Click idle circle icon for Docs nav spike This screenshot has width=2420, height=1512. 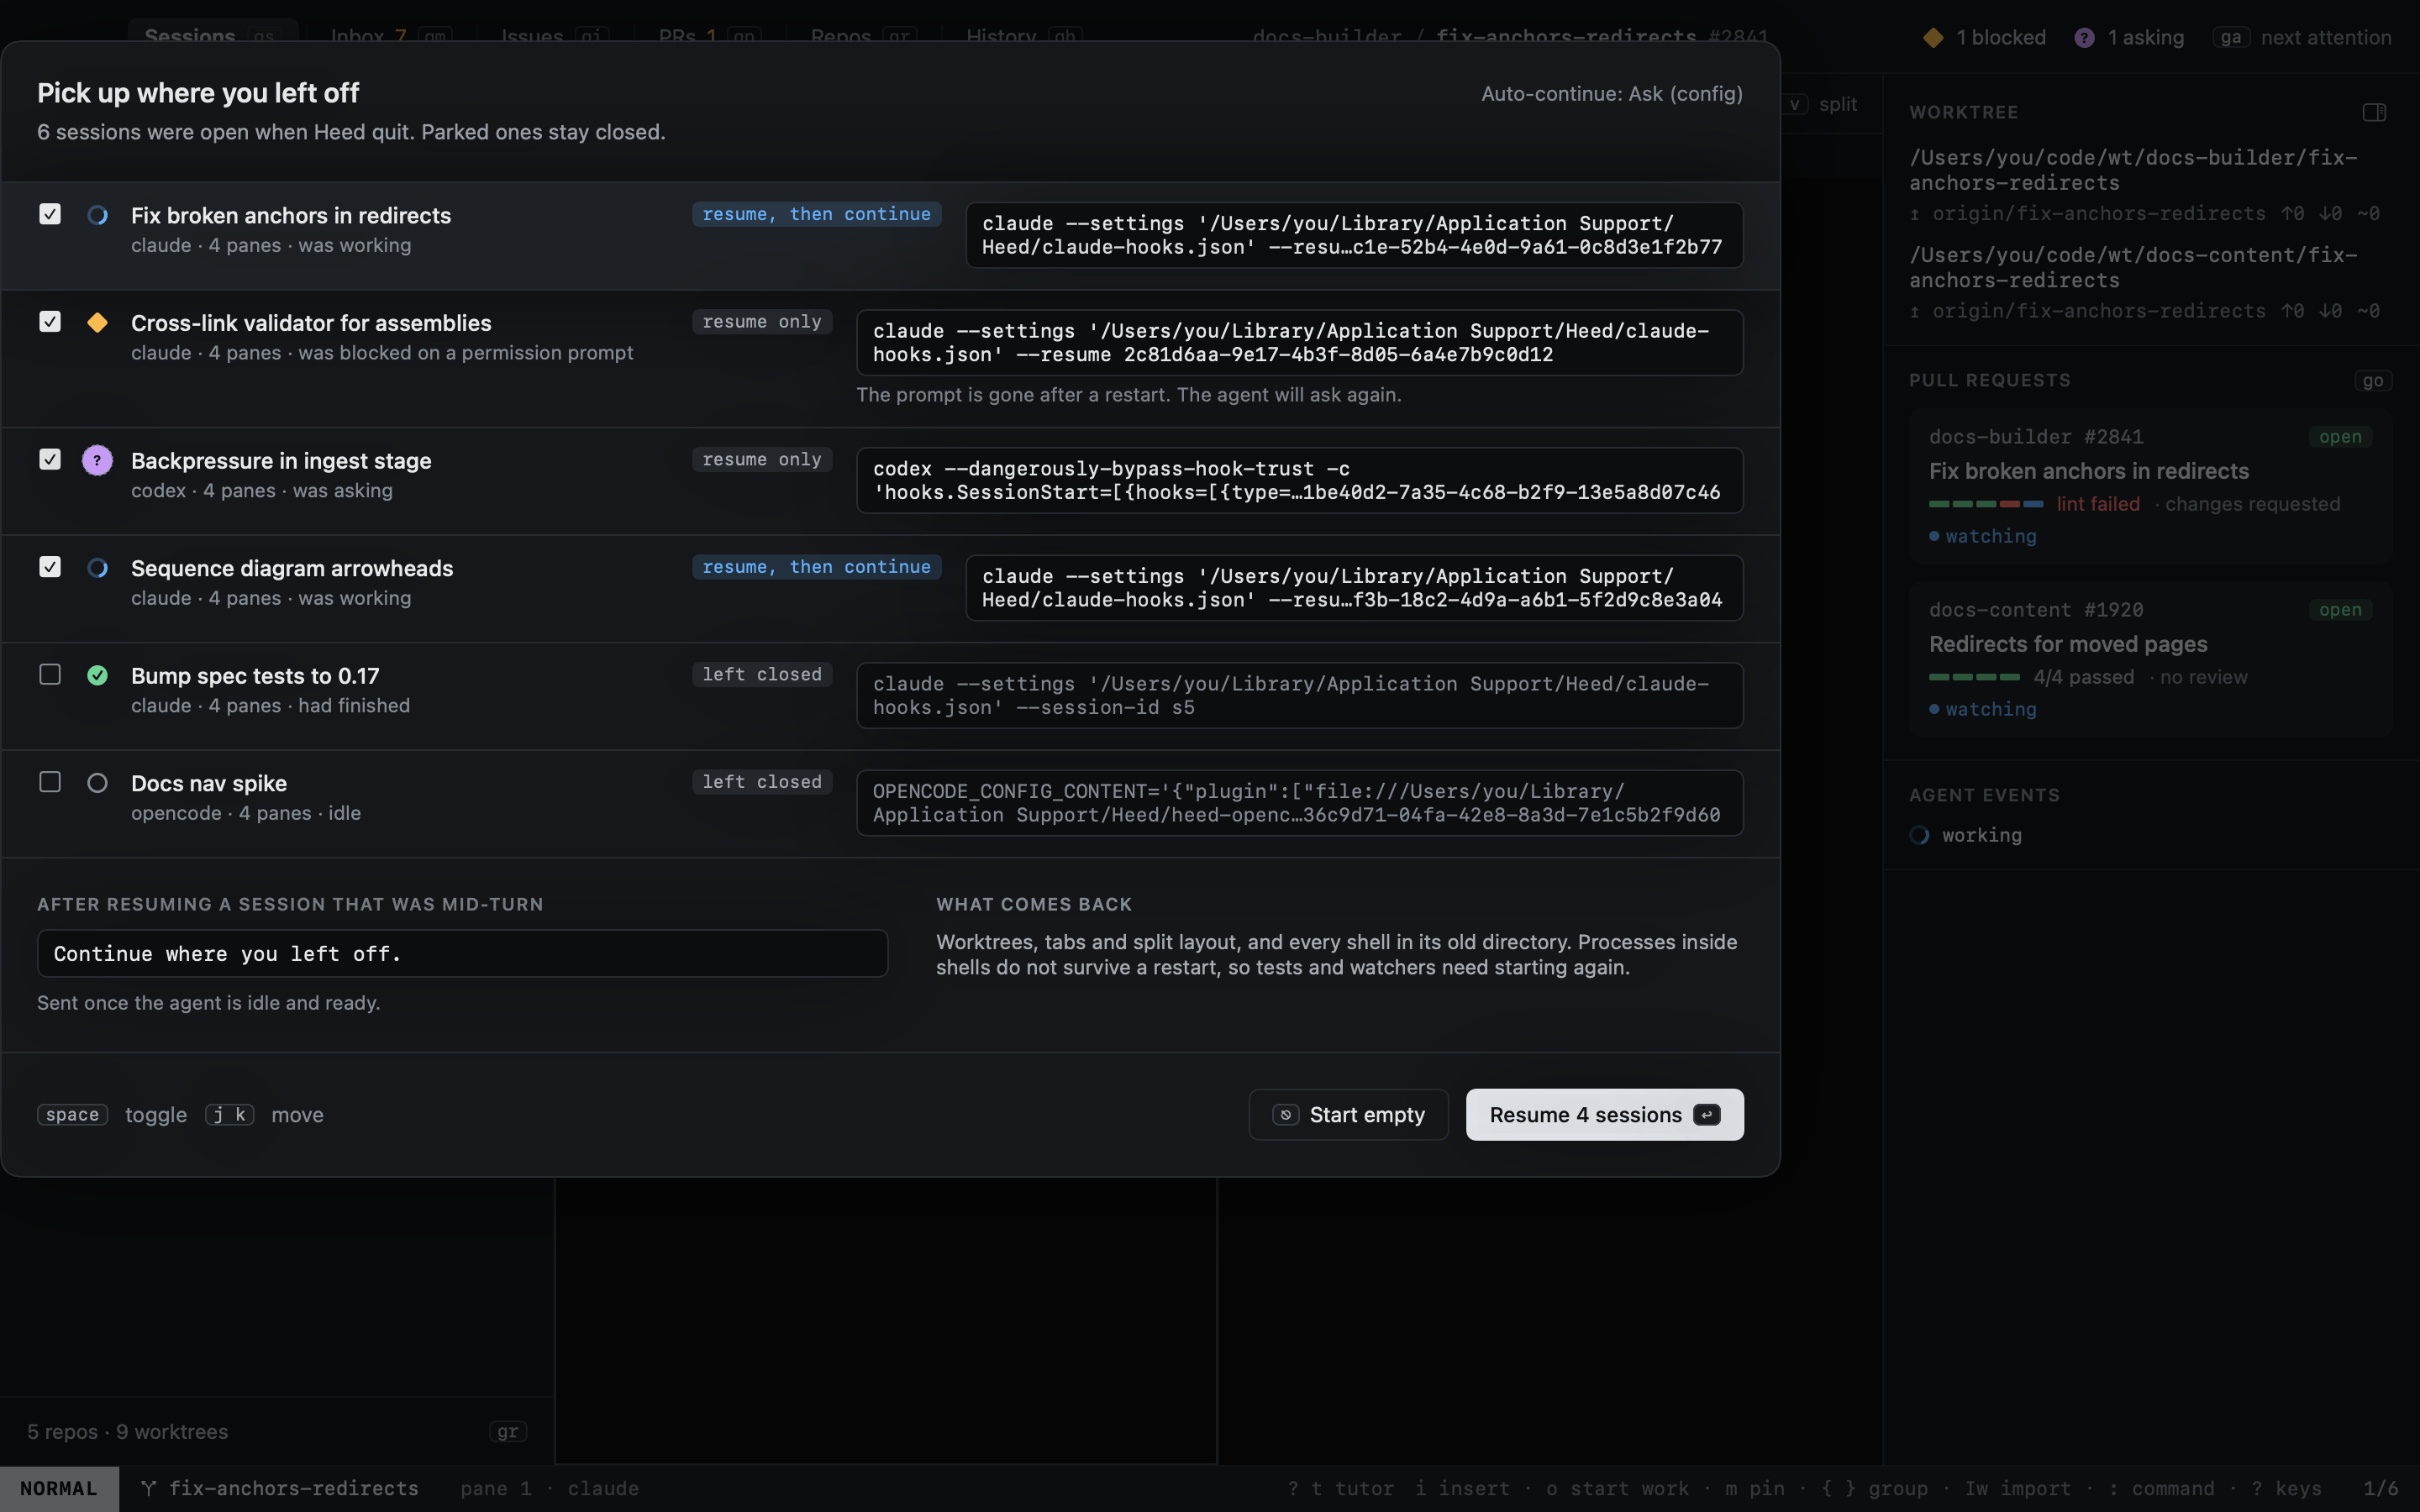tap(97, 783)
